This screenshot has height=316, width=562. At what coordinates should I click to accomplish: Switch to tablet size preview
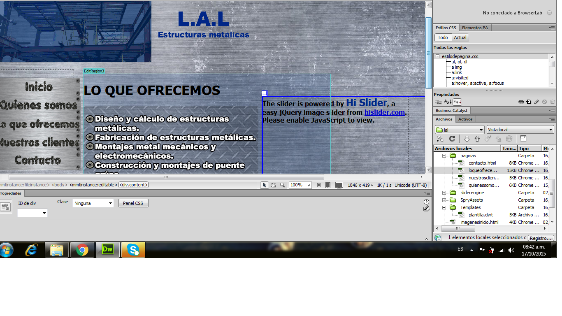[327, 185]
